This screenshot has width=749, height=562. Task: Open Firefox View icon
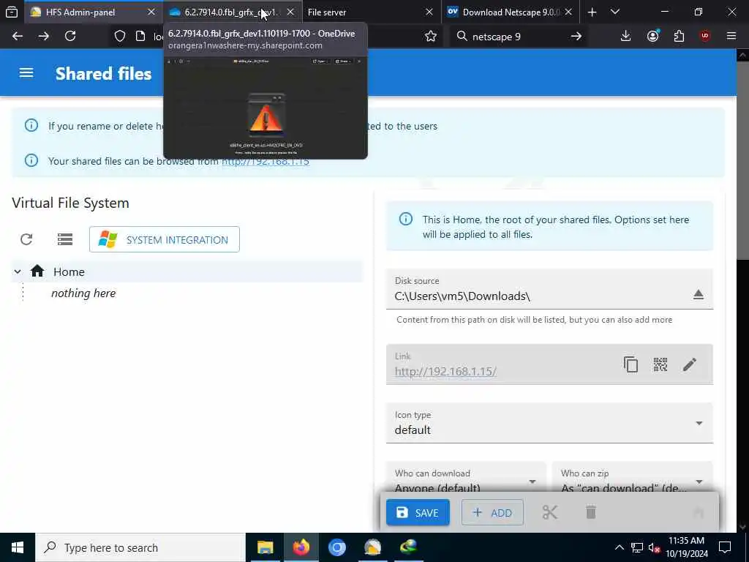(12, 12)
